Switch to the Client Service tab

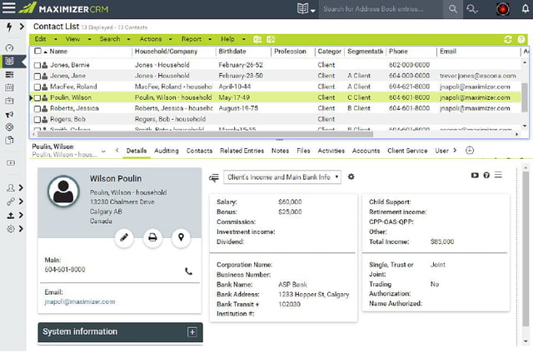click(x=407, y=151)
